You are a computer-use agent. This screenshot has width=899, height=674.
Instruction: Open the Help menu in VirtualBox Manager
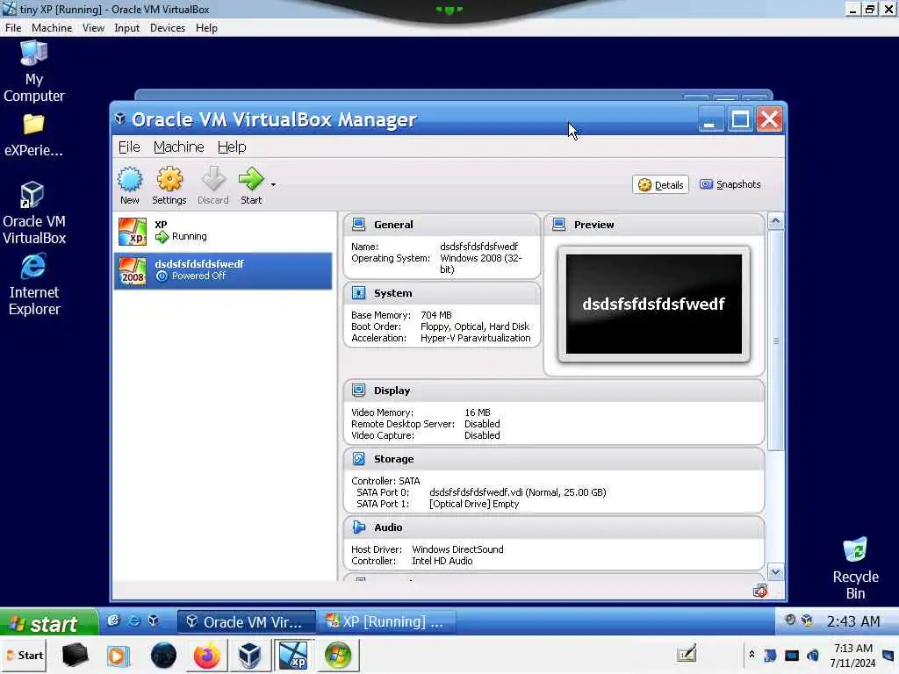232,147
